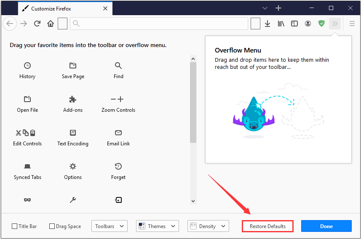The width and height of the screenshot is (361, 239).
Task: Select the Add-ons puzzle item
Action: (x=73, y=104)
